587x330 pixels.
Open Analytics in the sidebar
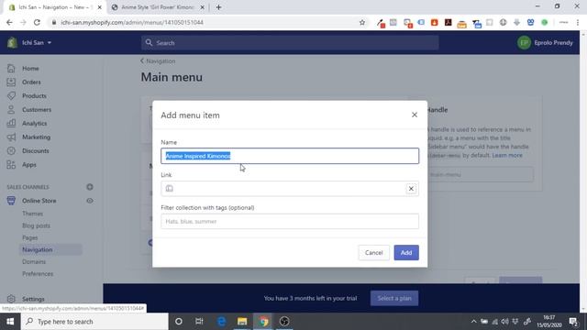[34, 123]
